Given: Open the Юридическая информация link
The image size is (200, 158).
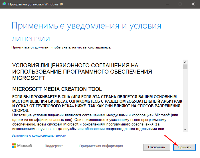Looking at the screenshot, I should pos(101,146).
